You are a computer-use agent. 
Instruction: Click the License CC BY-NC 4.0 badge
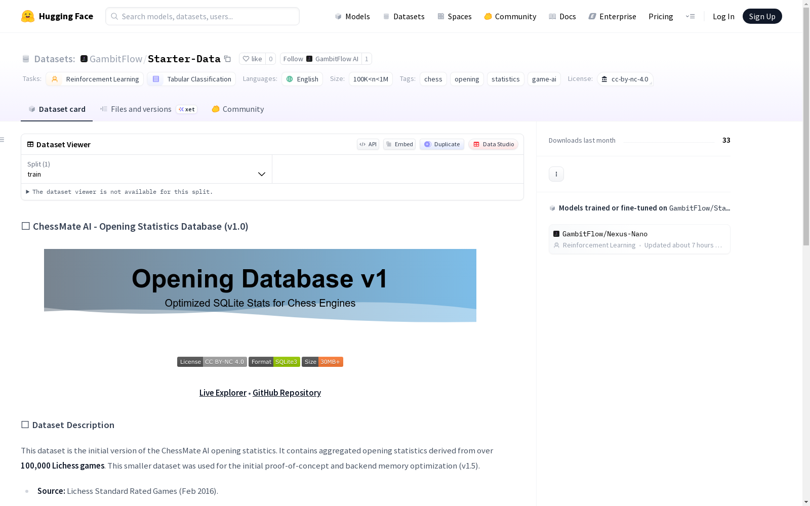click(212, 362)
